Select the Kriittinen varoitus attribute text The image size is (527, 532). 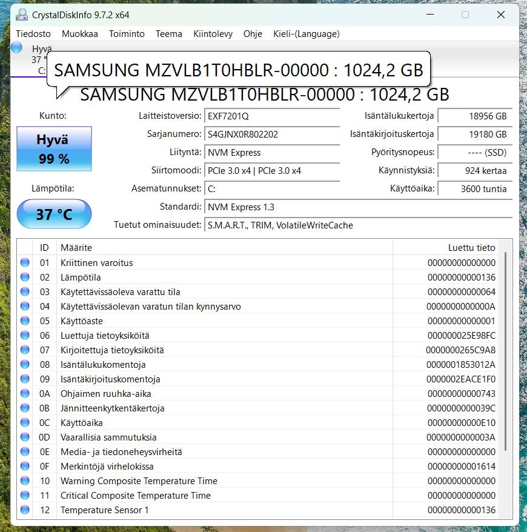click(x=97, y=262)
